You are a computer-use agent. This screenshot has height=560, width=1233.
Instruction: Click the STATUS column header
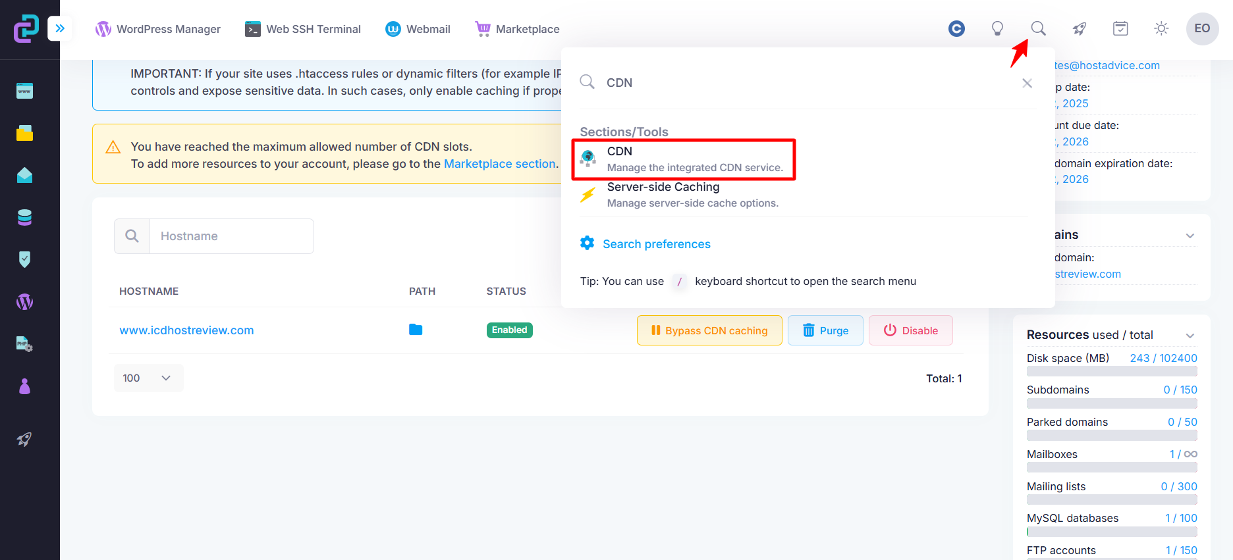[x=507, y=292]
